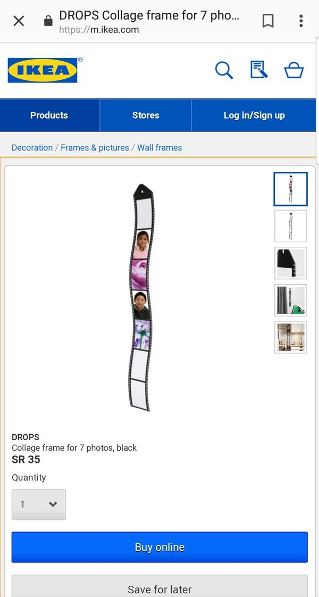Open the Quantity dropdown

point(39,504)
